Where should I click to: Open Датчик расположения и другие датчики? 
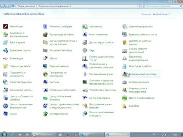pyautogui.click(x=63, y=43)
